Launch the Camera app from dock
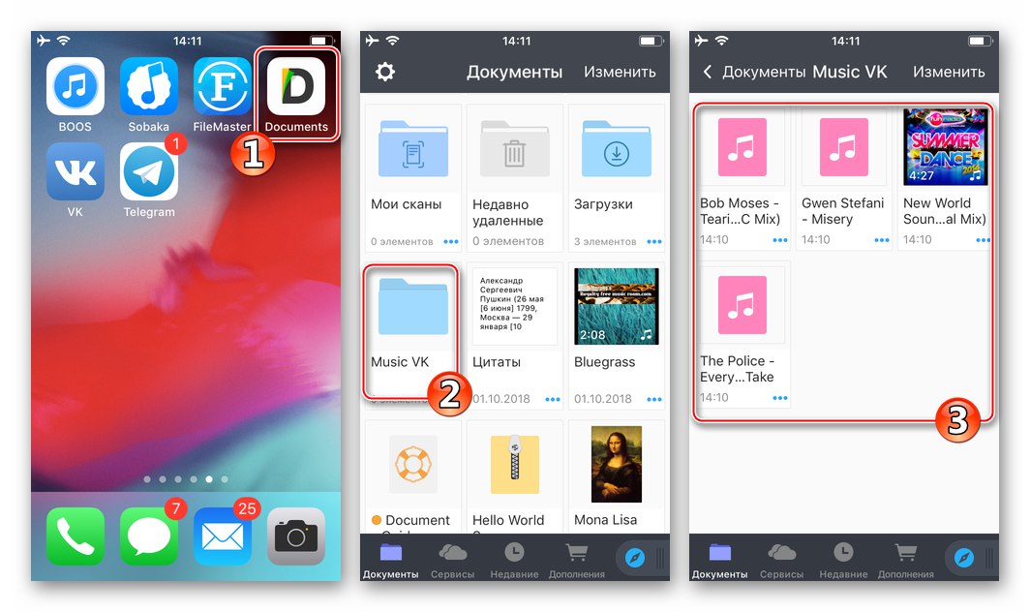 pyautogui.click(x=296, y=535)
